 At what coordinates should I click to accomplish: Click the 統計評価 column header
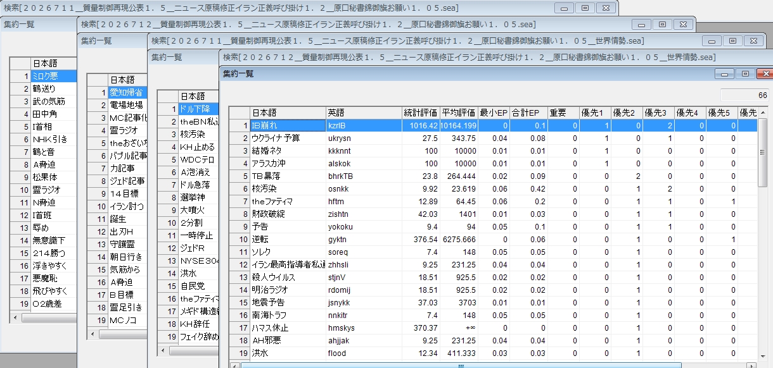[421, 113]
